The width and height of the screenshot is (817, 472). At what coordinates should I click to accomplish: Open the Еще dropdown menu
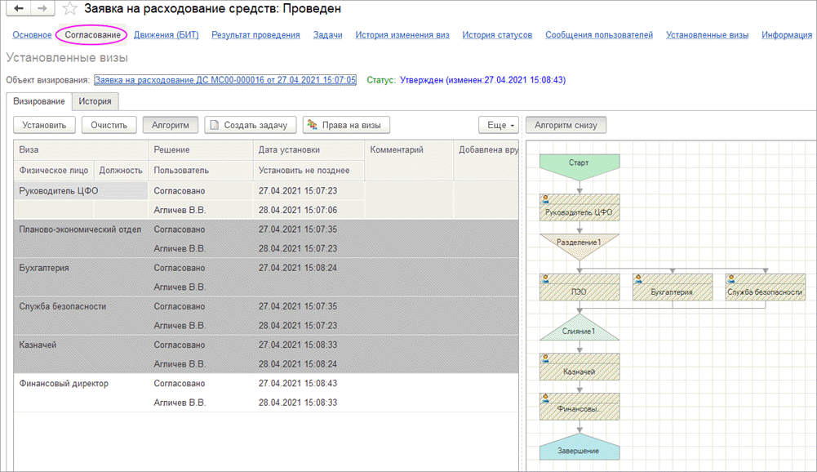[498, 125]
